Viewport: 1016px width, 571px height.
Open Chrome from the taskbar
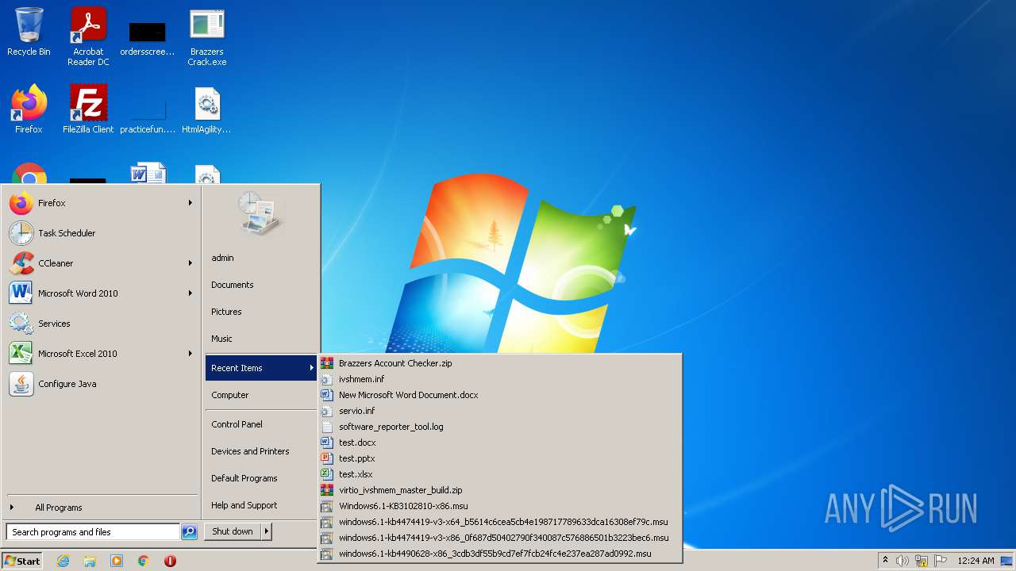pos(144,561)
